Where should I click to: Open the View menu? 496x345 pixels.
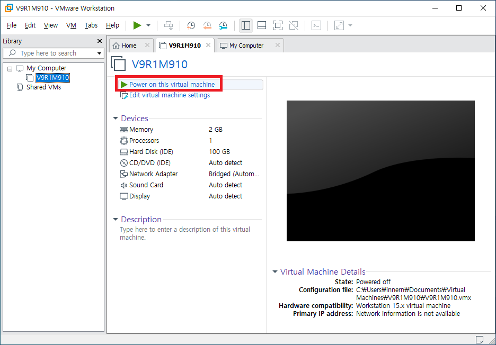tap(51, 25)
